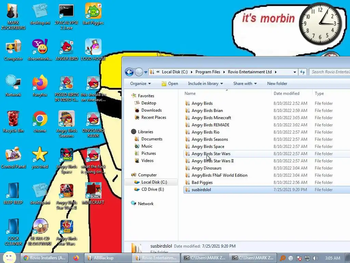Open the Firefox taskbar pinned icon
This screenshot has height=263, width=350.
click(x=76, y=258)
